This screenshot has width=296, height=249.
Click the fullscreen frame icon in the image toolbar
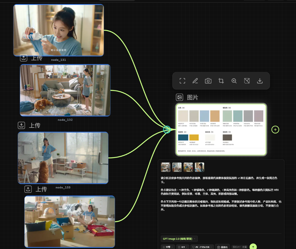pos(182,81)
